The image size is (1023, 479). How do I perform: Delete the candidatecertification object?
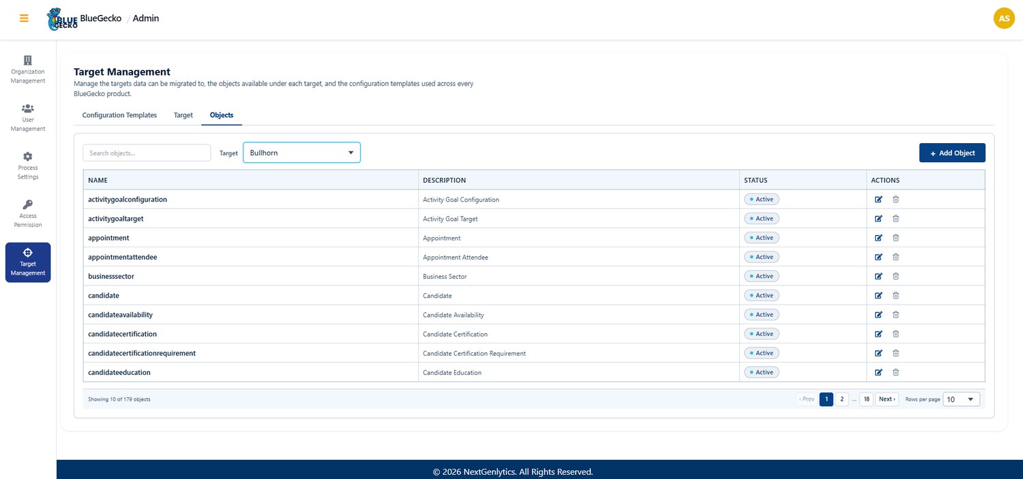(895, 334)
